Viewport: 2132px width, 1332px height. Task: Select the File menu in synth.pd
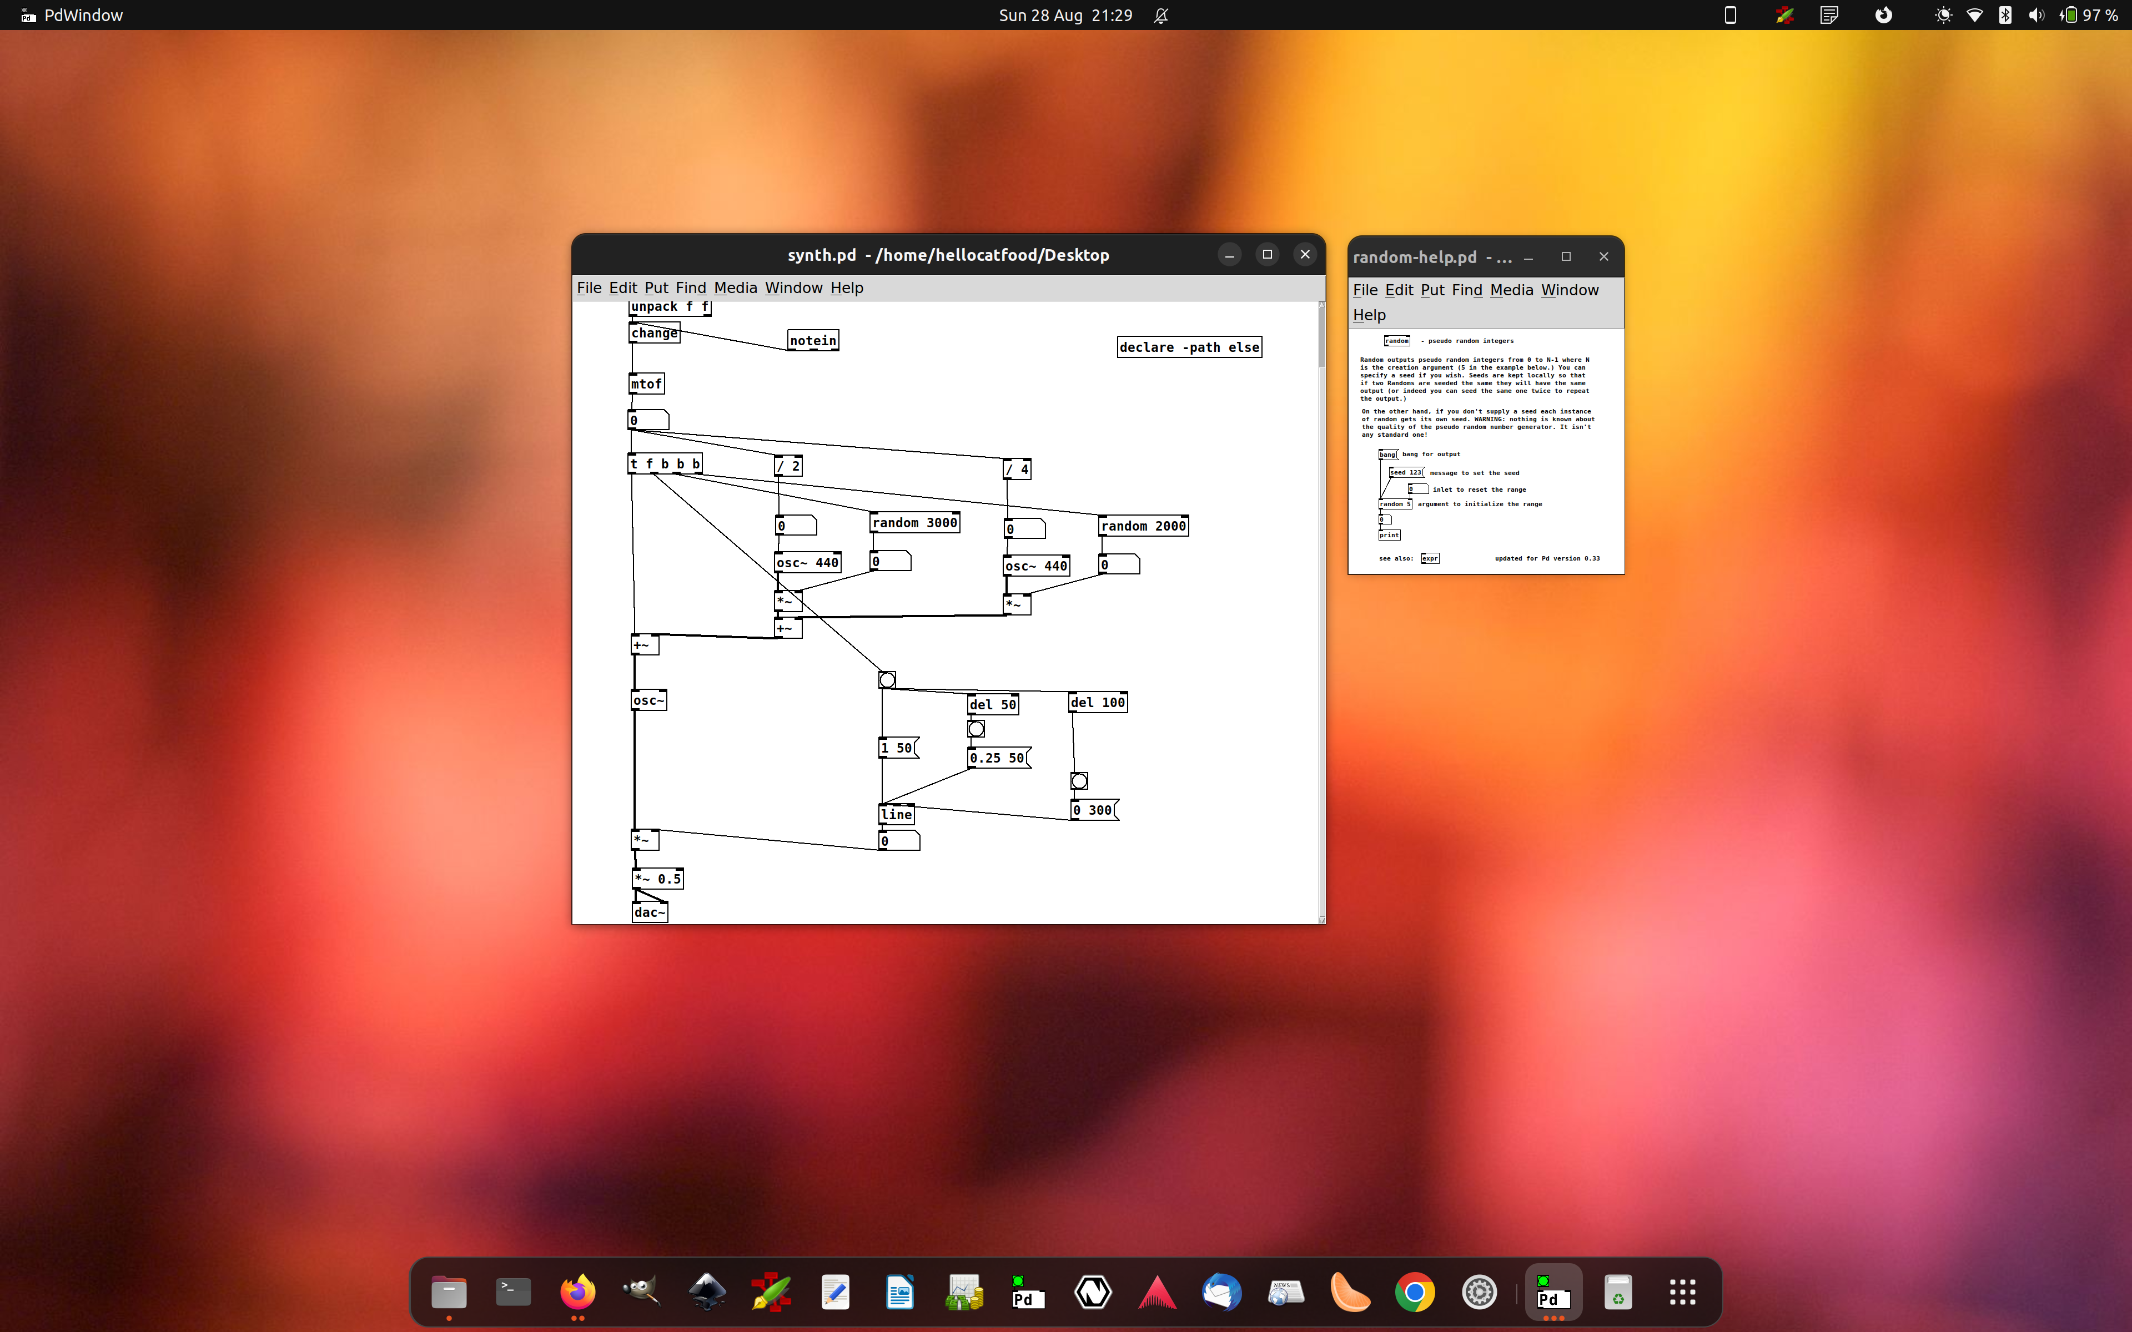(589, 287)
